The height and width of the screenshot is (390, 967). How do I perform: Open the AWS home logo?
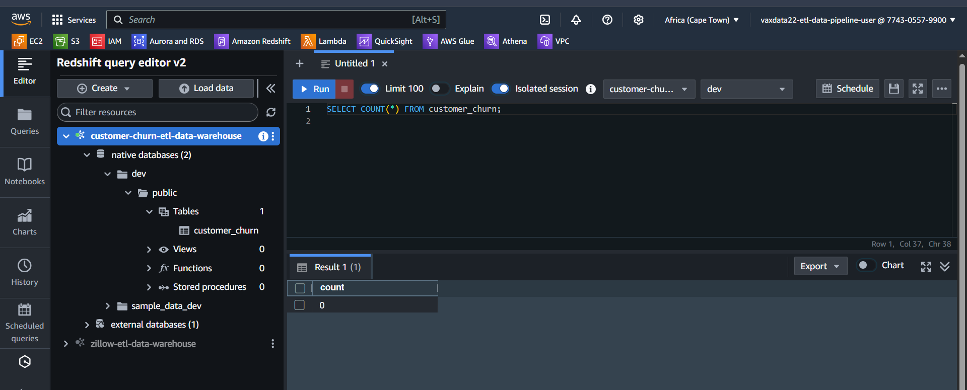coord(21,19)
